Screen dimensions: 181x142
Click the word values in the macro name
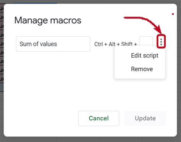49,44
